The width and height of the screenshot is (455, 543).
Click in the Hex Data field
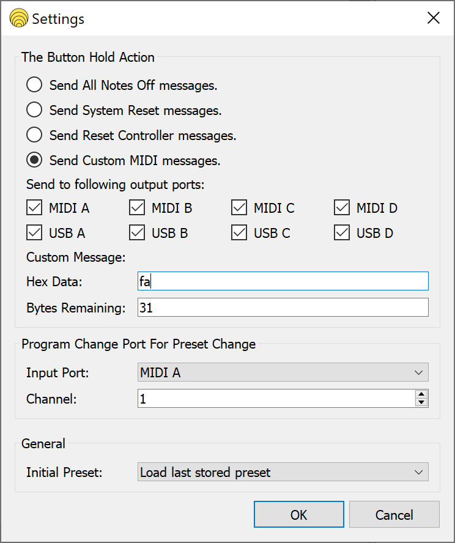[x=283, y=281]
